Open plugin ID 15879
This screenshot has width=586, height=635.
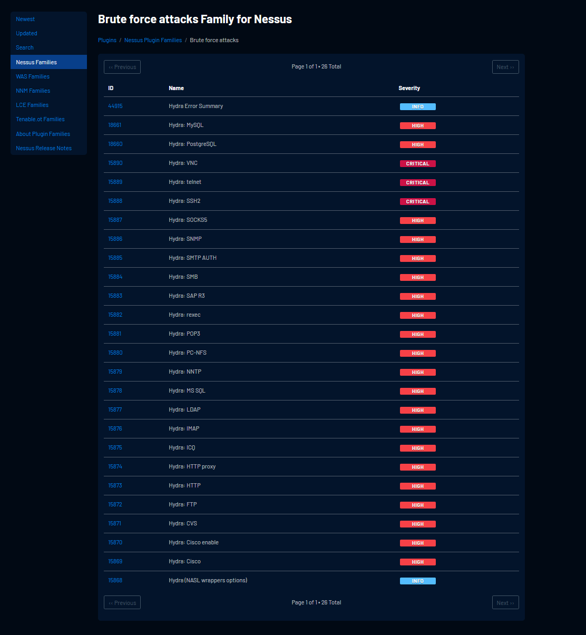(115, 372)
